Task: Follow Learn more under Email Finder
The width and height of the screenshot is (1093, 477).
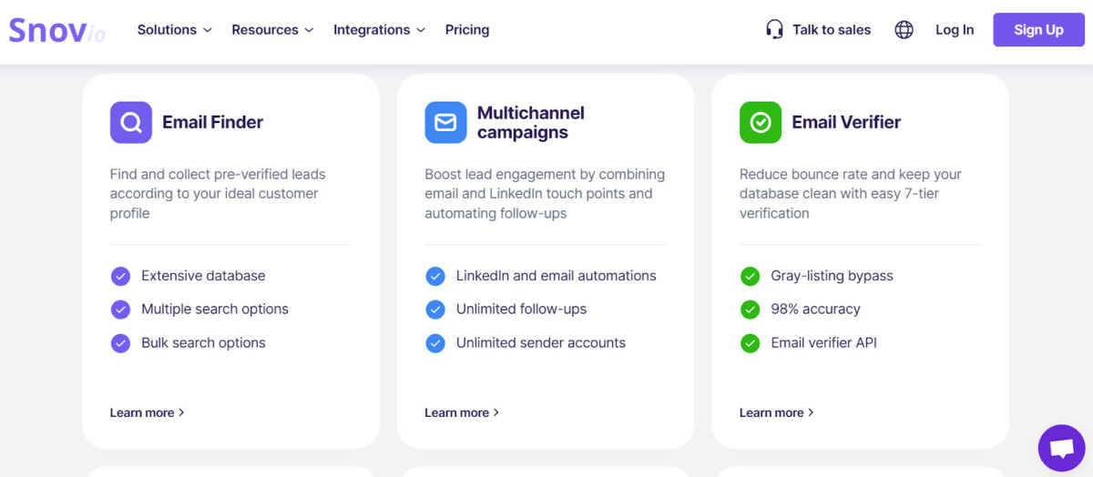Action: (x=147, y=412)
